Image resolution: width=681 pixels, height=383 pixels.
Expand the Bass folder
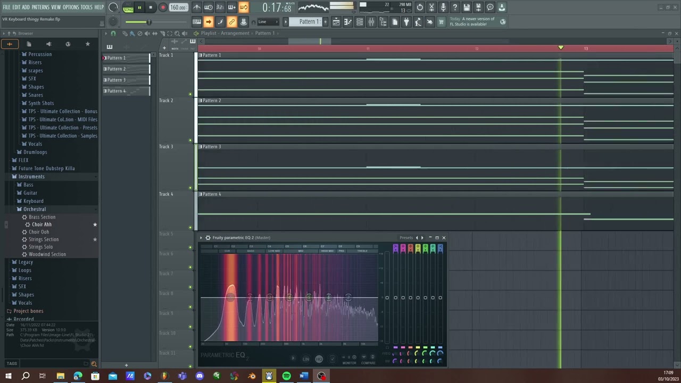click(28, 185)
